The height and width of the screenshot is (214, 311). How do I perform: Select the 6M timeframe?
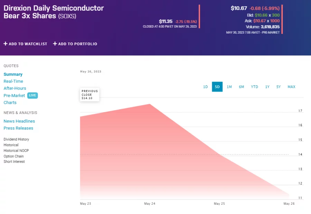pos(242,87)
